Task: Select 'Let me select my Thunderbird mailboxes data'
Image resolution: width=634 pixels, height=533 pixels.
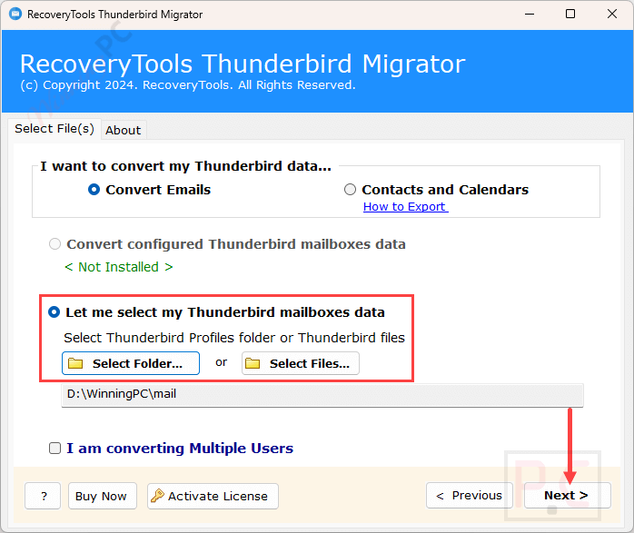Action: coord(54,312)
